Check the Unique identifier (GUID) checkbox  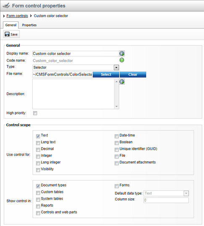[117, 150]
